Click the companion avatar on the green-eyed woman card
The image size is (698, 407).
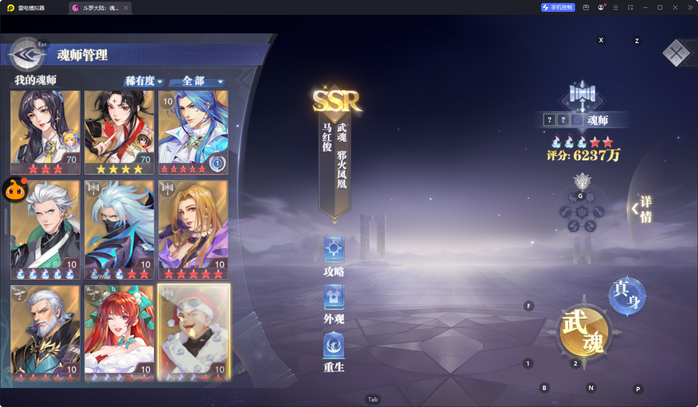[x=70, y=140]
